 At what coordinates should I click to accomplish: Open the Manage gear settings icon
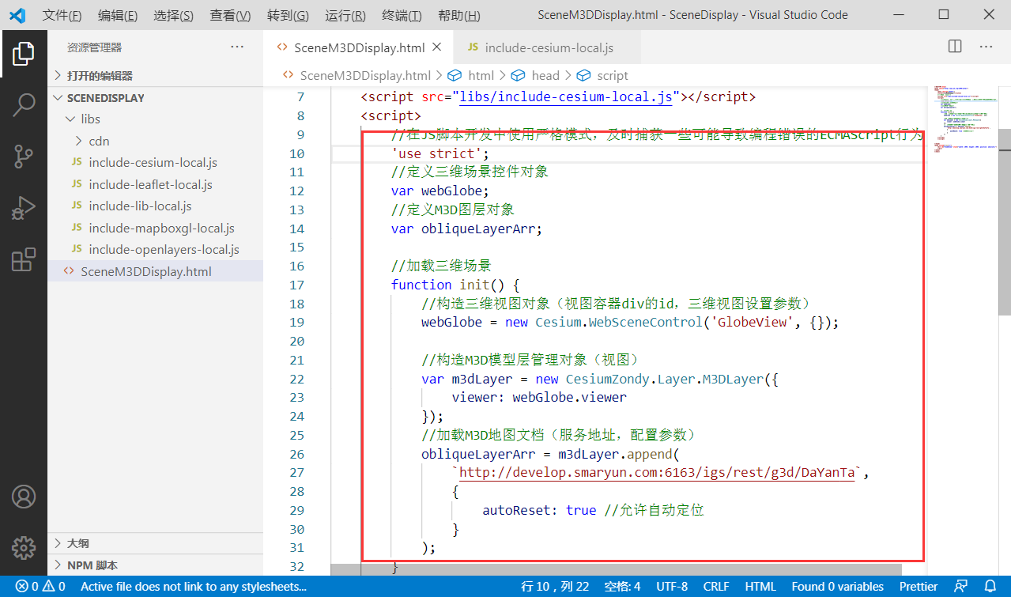click(x=24, y=547)
